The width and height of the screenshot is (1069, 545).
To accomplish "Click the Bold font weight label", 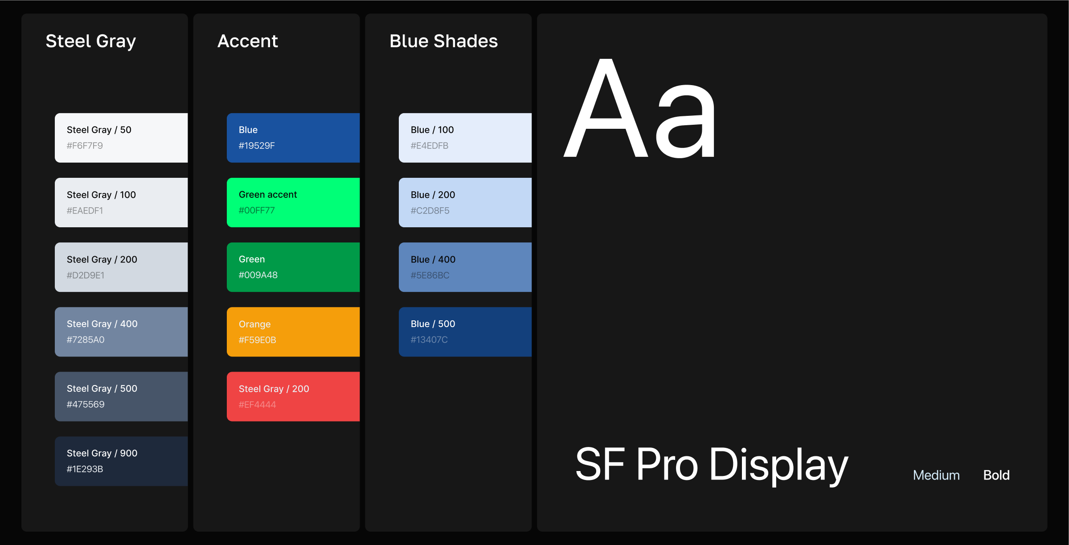I will (x=996, y=475).
